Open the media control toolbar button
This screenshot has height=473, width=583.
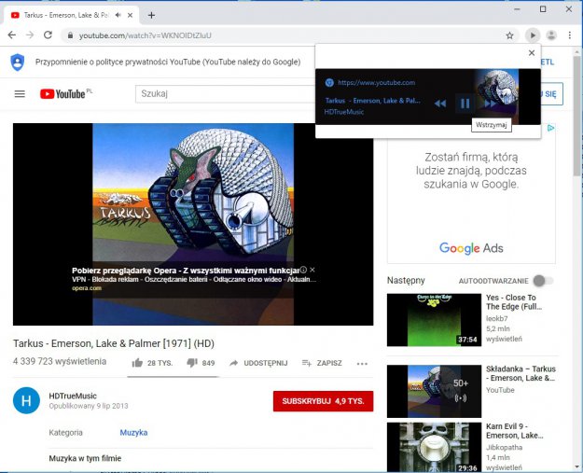coord(533,35)
